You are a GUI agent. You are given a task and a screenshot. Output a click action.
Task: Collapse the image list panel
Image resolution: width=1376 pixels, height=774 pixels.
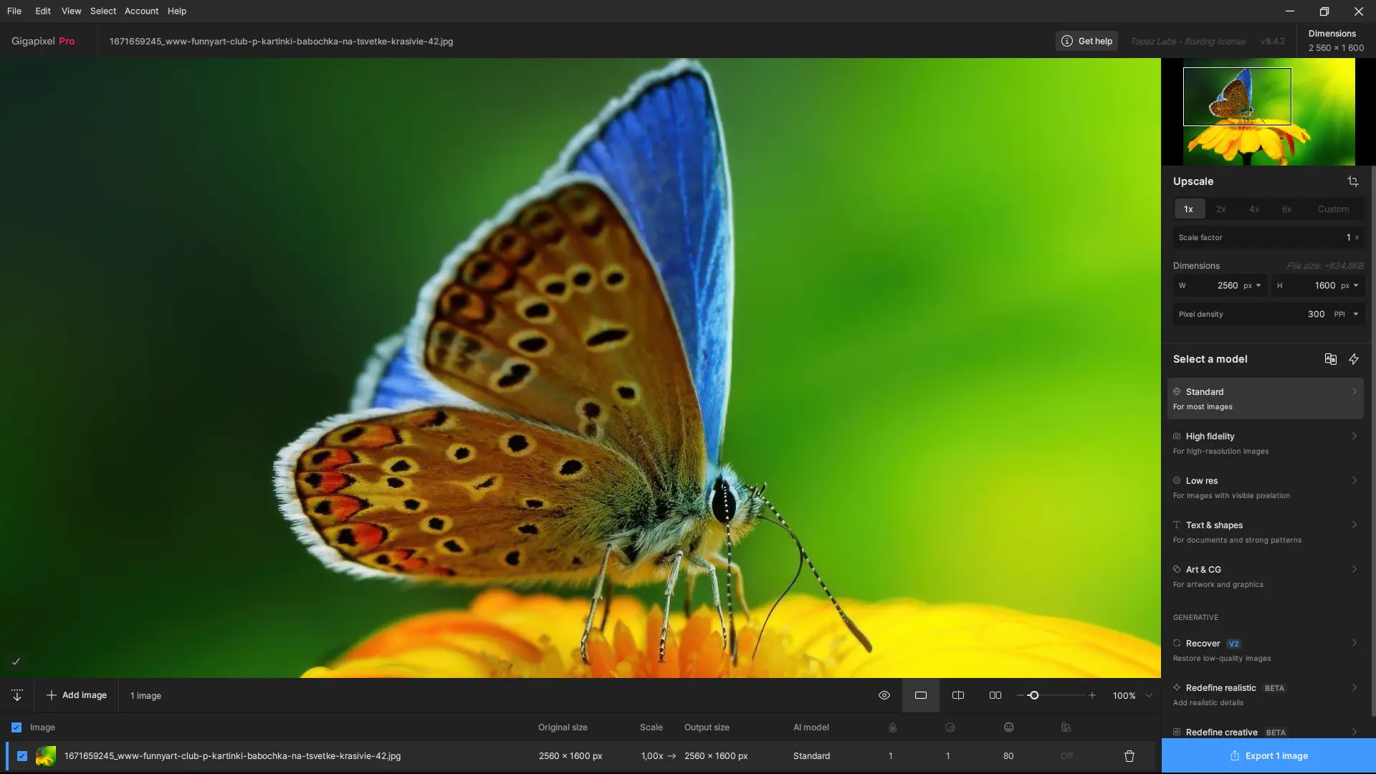[x=17, y=695]
